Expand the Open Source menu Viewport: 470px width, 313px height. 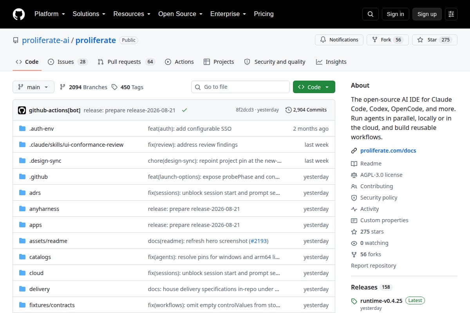pyautogui.click(x=180, y=14)
